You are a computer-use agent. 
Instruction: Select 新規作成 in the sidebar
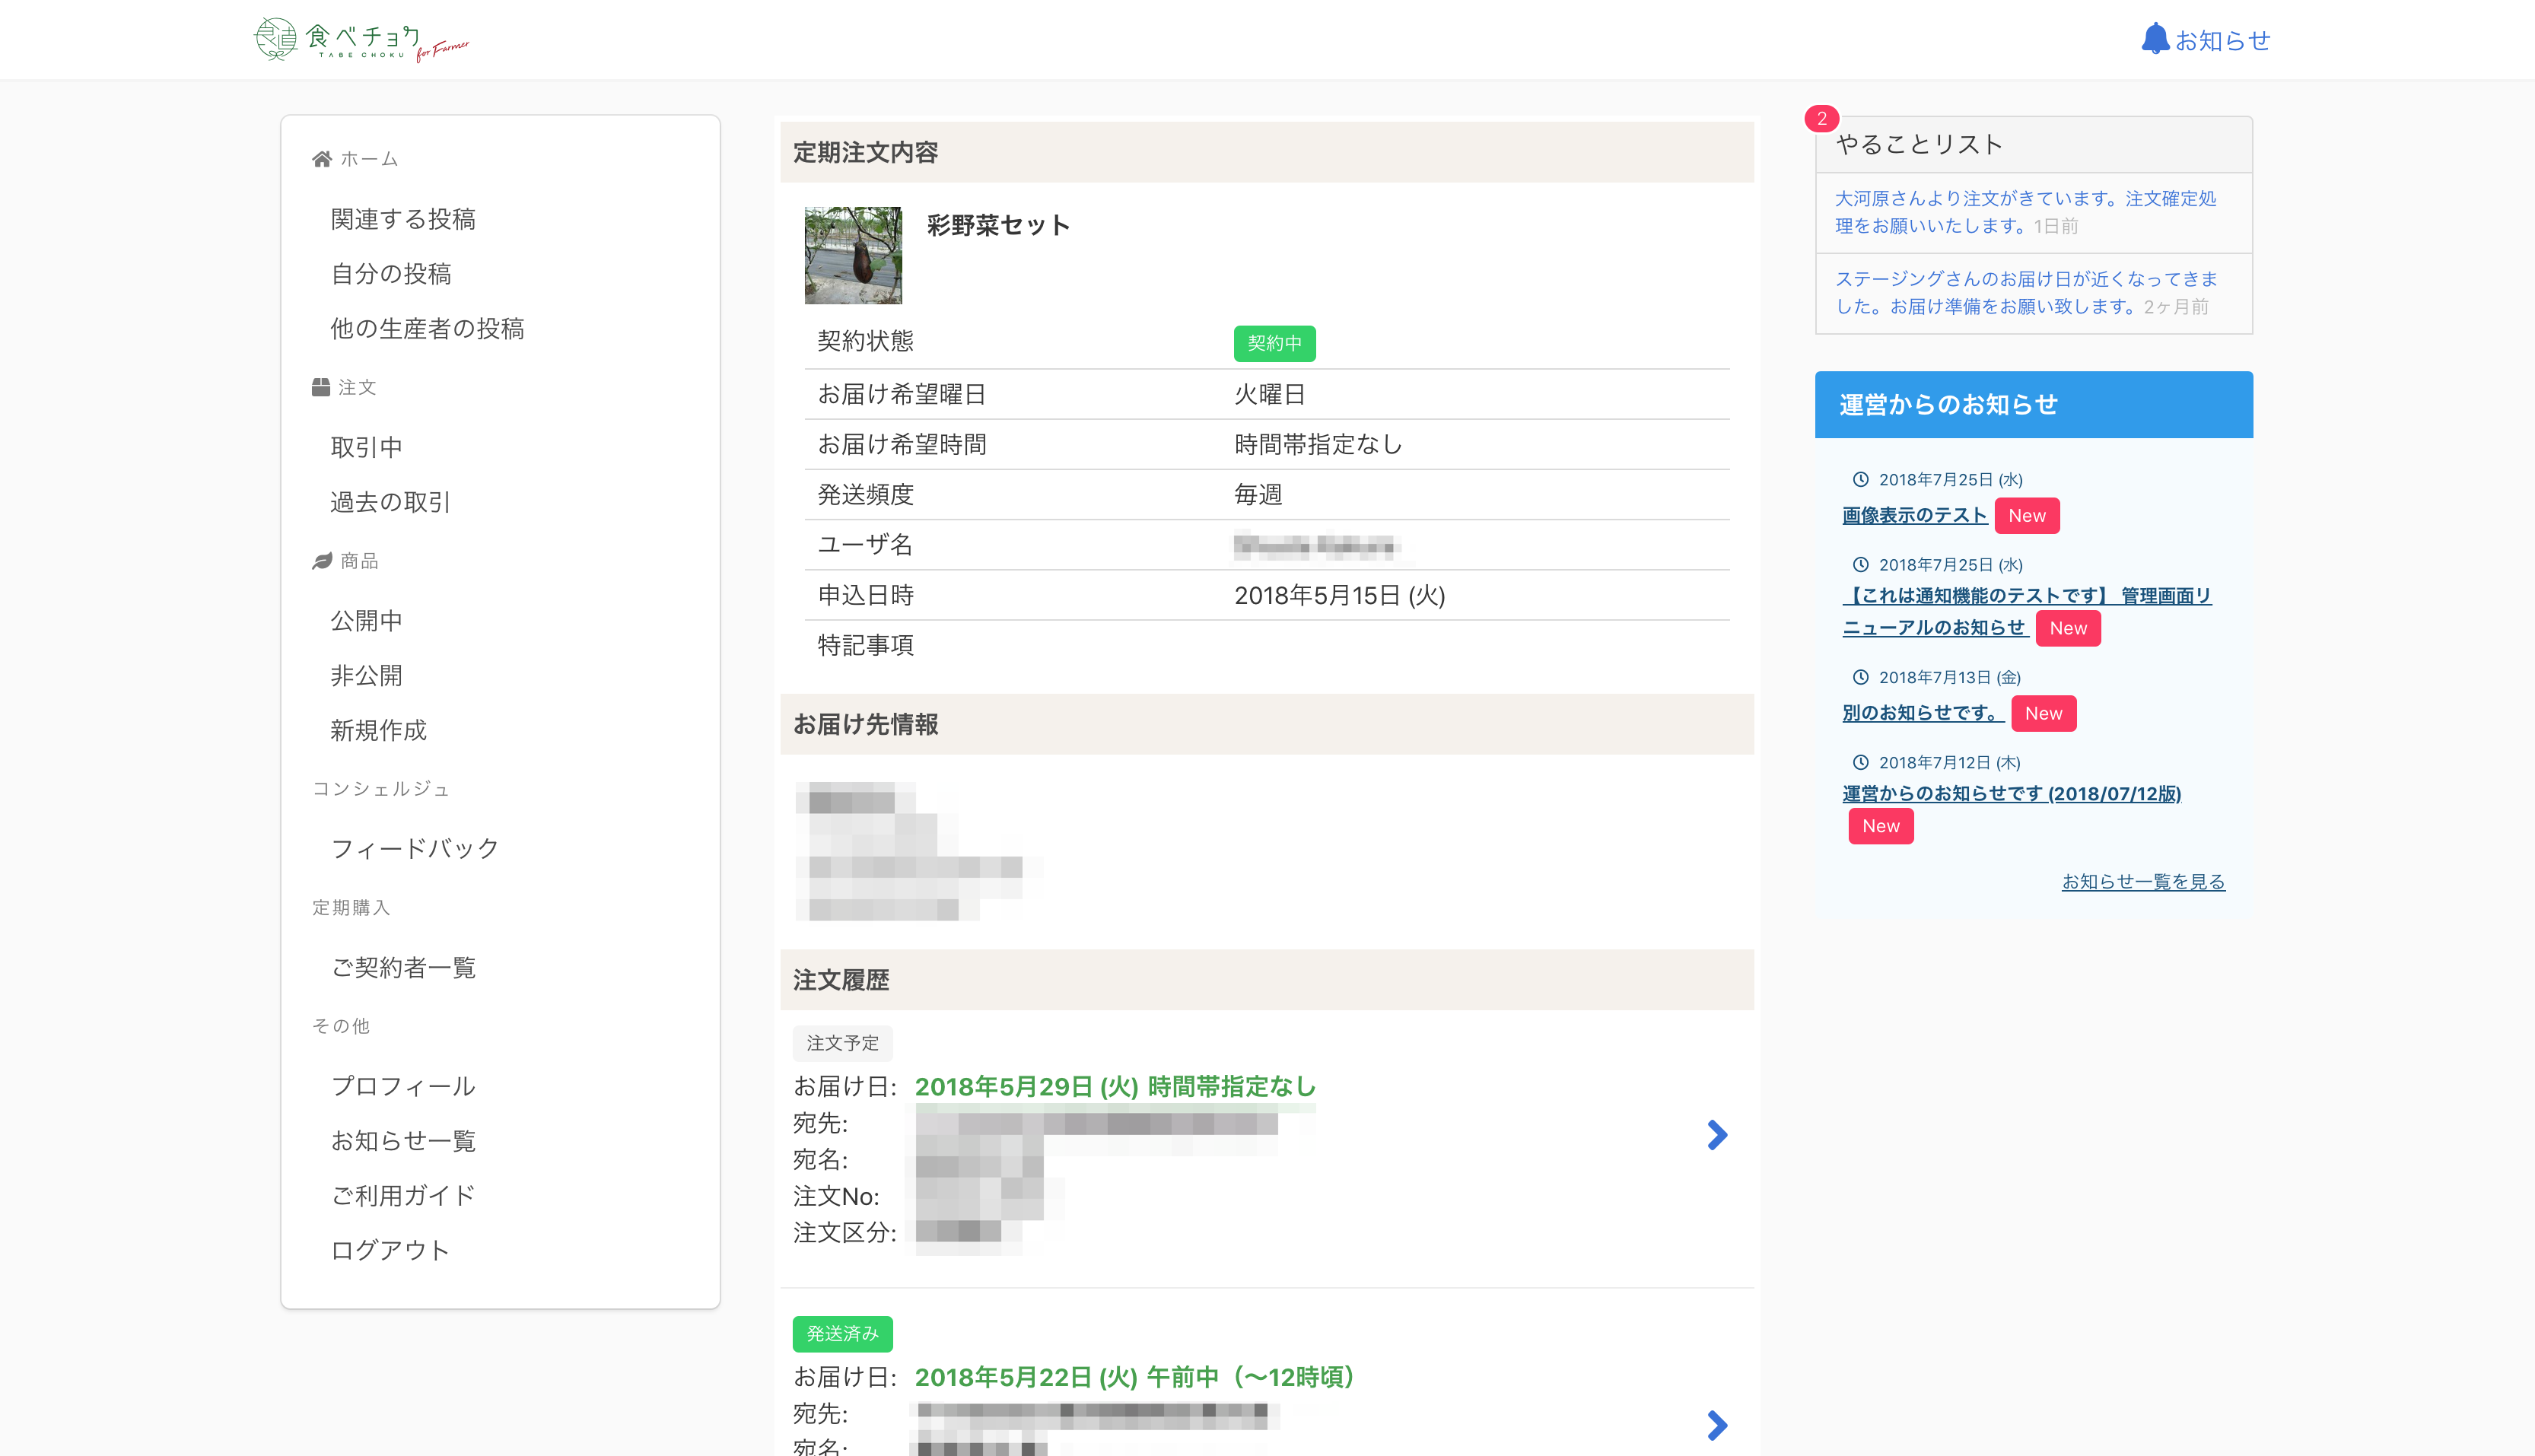point(378,730)
